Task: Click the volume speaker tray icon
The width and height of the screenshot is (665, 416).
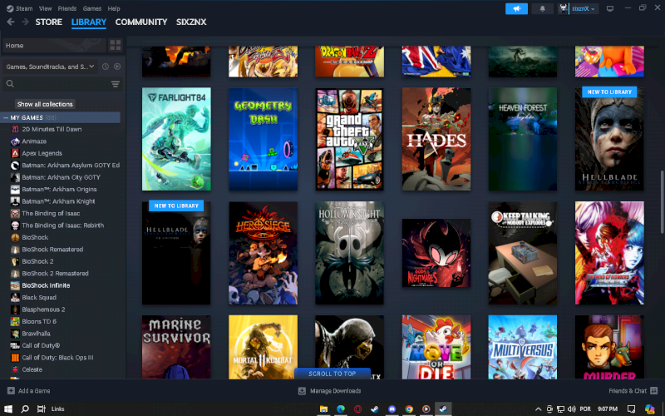Action: 571,409
